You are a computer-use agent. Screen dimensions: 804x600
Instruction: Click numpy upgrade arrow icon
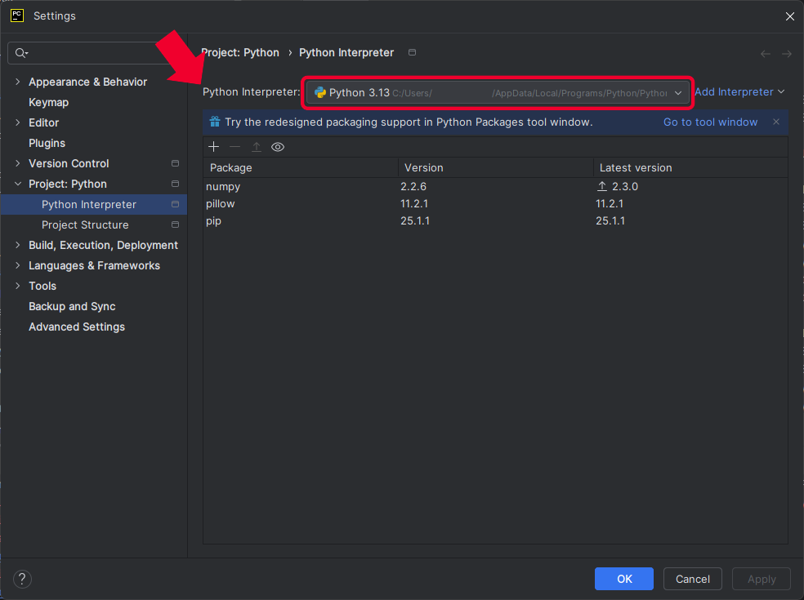602,187
